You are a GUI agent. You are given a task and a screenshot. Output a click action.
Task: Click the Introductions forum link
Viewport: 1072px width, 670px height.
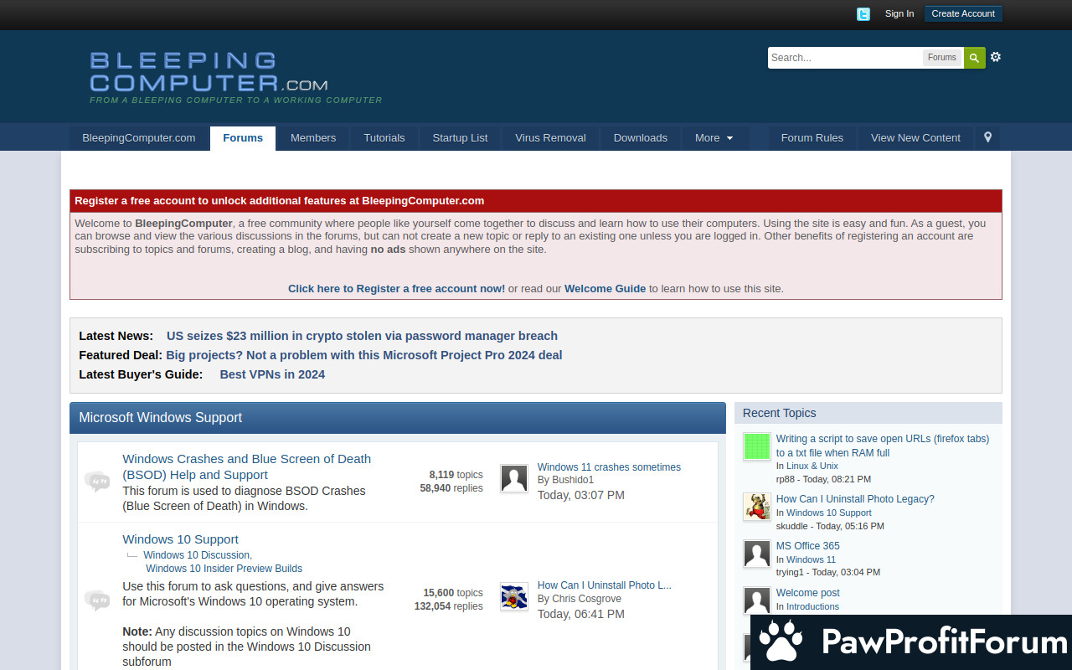tap(812, 606)
